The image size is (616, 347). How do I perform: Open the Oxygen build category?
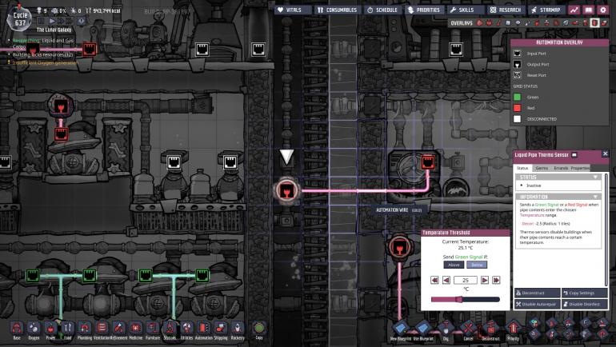point(34,329)
